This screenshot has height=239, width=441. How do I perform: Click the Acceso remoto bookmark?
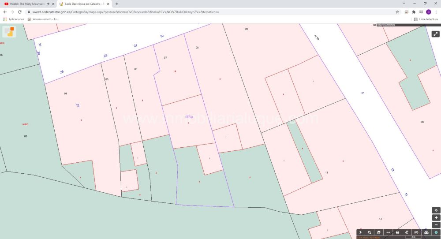[43, 19]
